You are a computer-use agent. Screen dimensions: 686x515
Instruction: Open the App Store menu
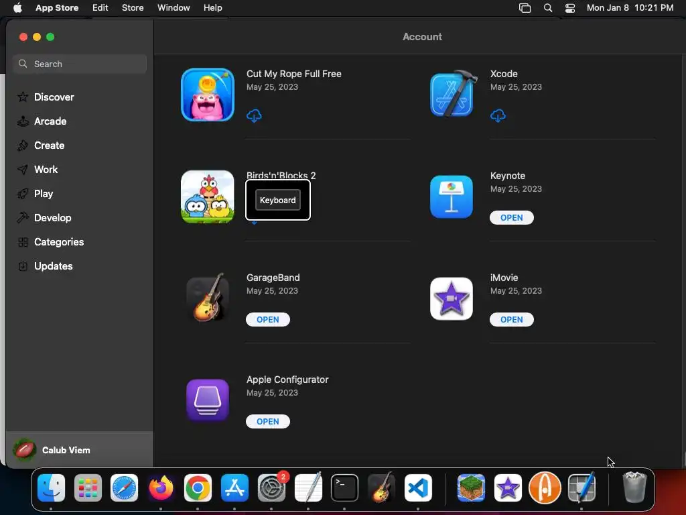57,8
